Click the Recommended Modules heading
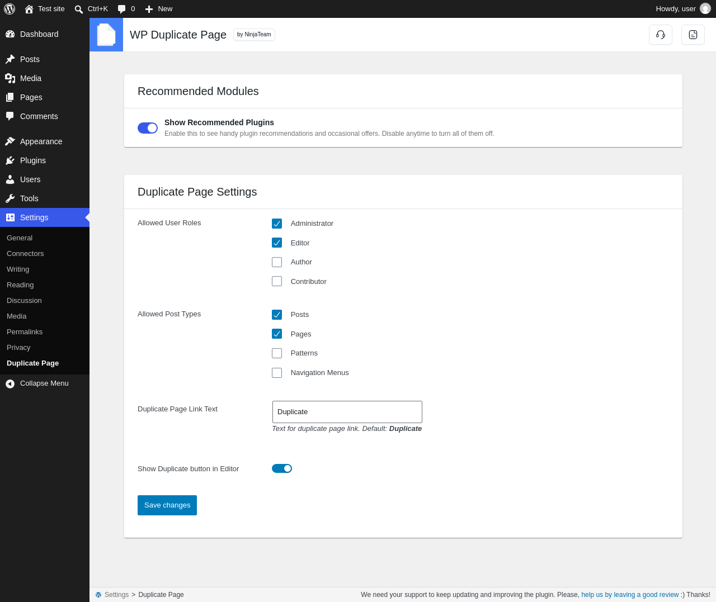Image resolution: width=716 pixels, height=602 pixels. (198, 91)
